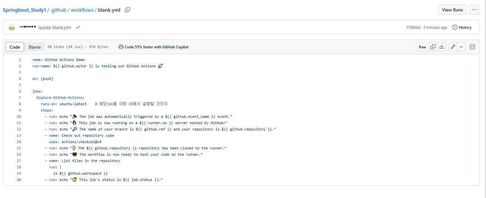This screenshot has height=198, width=486.
Task: Open the symbols panel icon
Action: [x=472, y=47]
